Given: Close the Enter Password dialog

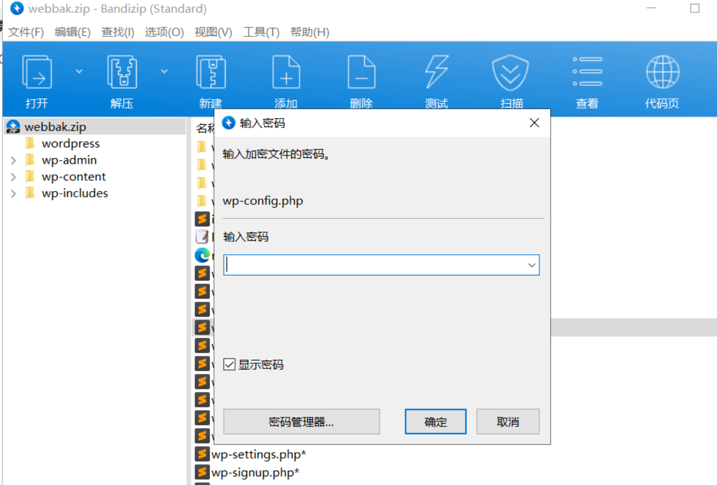Looking at the screenshot, I should [x=534, y=123].
